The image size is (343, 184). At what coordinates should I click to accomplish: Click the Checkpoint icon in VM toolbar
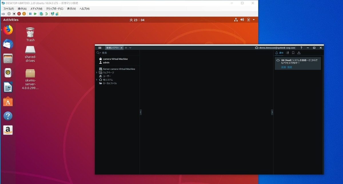[x=41, y=14]
